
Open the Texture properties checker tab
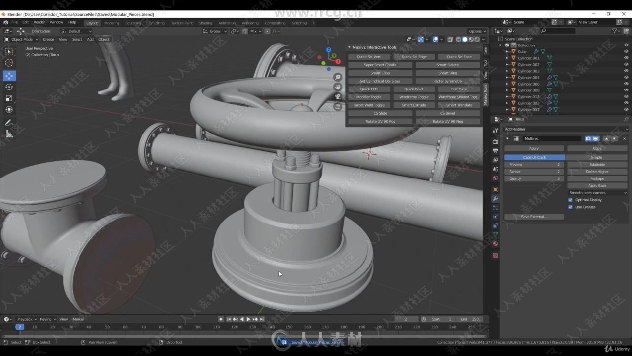495,256
